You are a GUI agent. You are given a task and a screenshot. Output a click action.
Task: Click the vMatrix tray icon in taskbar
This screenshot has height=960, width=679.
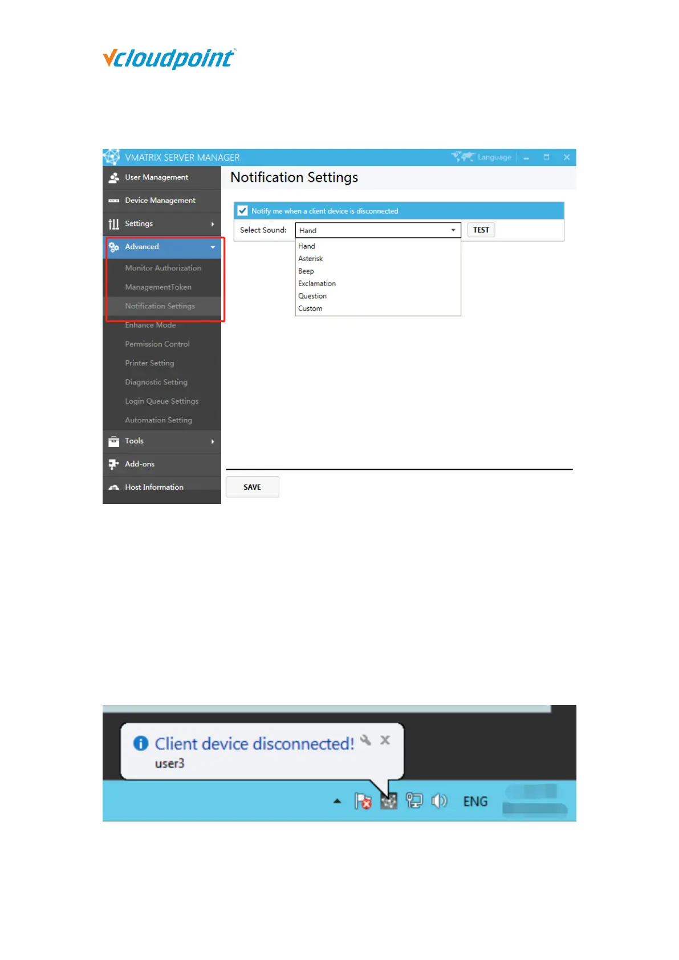coord(389,802)
